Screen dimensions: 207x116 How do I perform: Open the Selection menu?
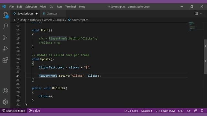pos(31,6)
